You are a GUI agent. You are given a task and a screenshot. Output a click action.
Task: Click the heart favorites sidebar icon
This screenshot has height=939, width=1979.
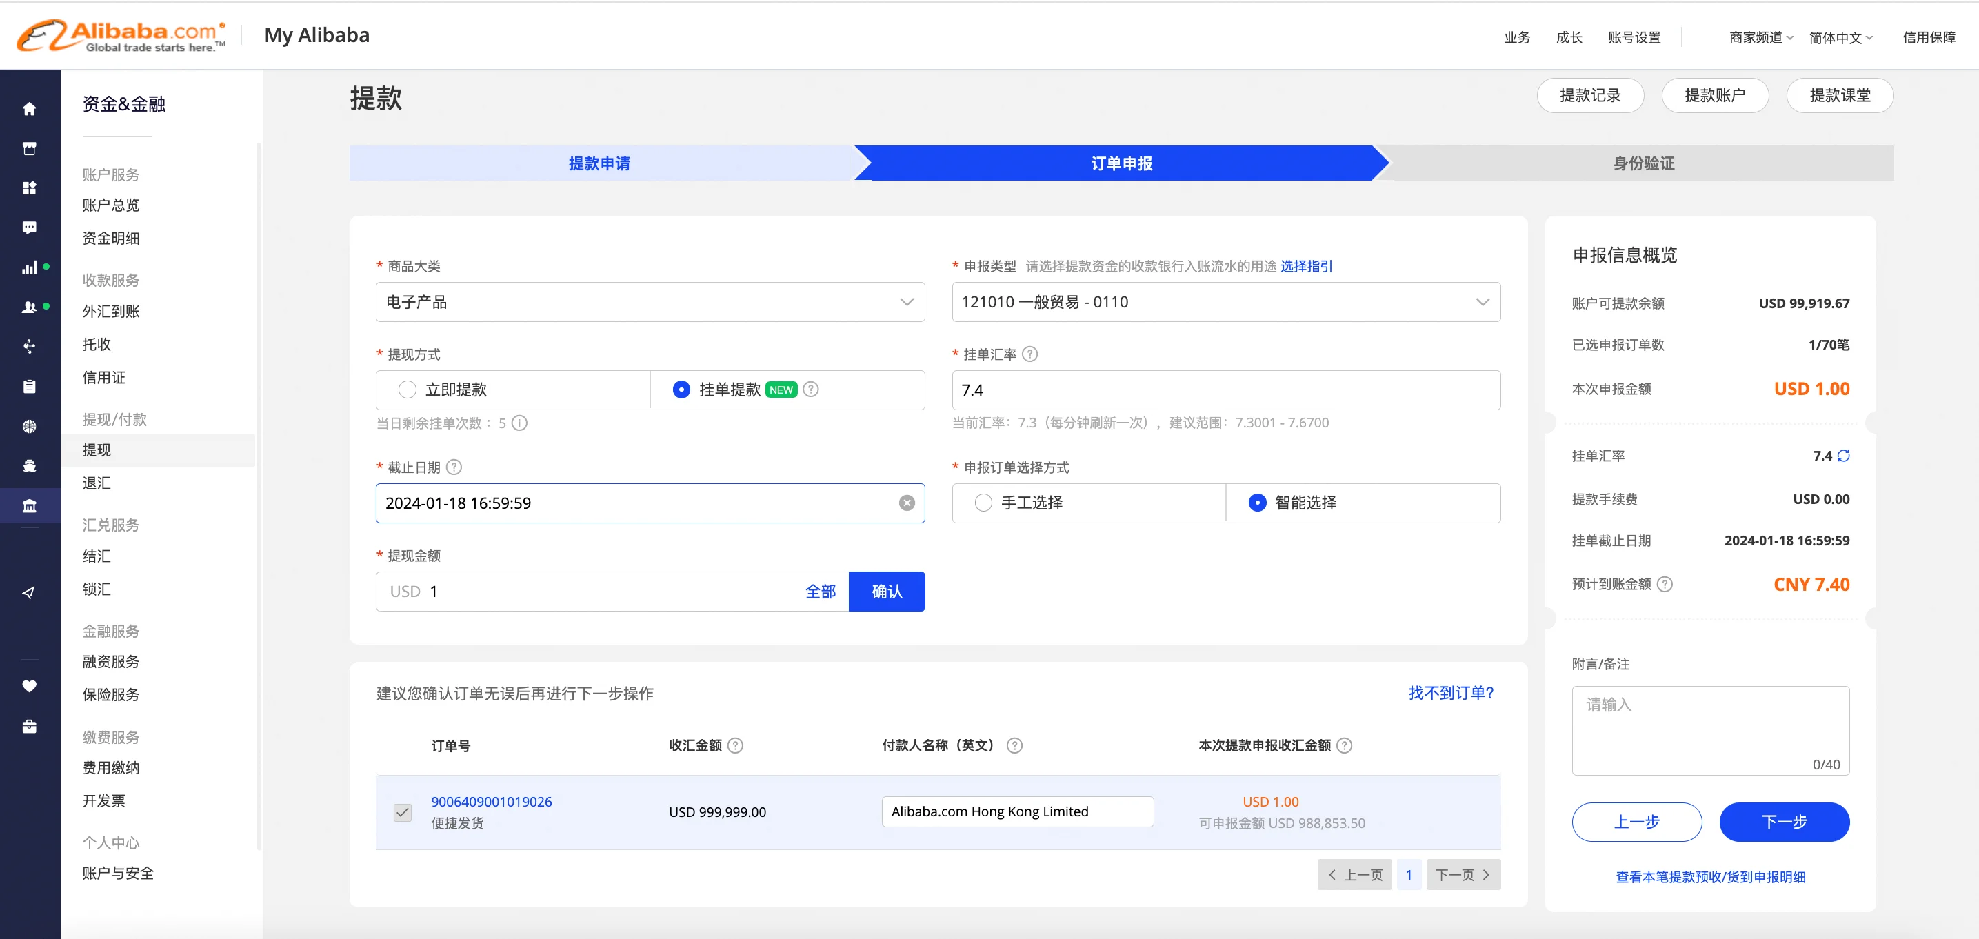pos(29,686)
